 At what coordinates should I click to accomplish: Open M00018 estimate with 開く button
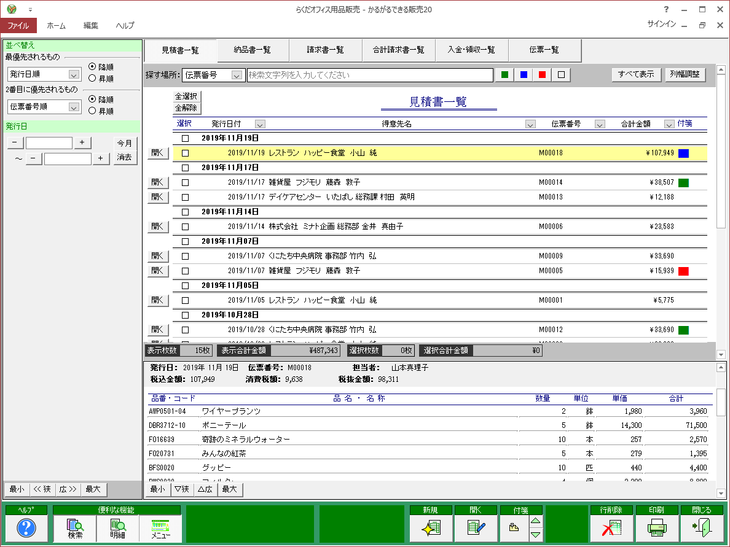(158, 153)
